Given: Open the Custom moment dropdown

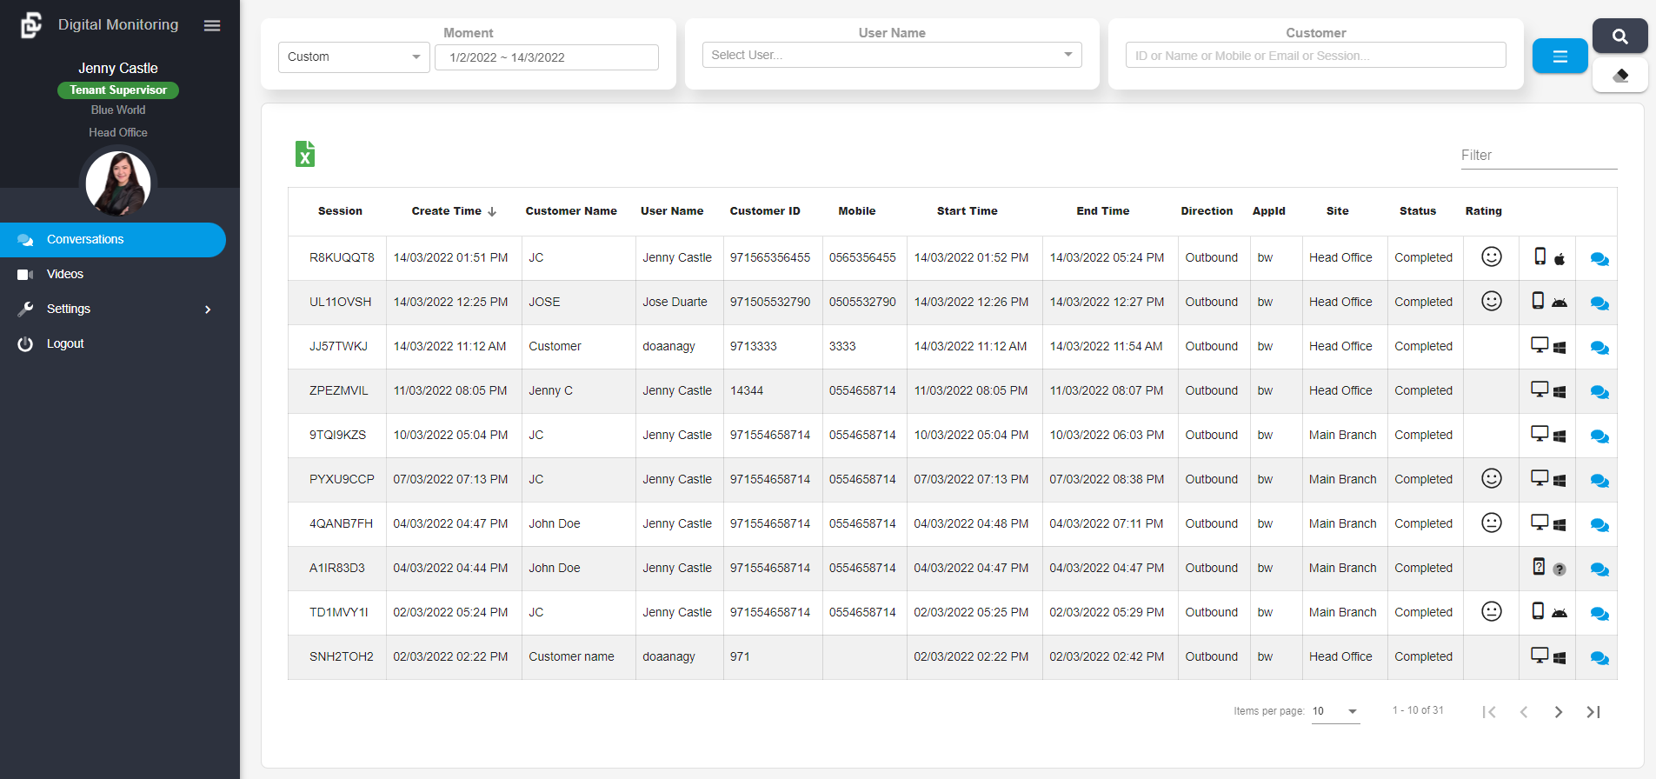Looking at the screenshot, I should click(353, 57).
